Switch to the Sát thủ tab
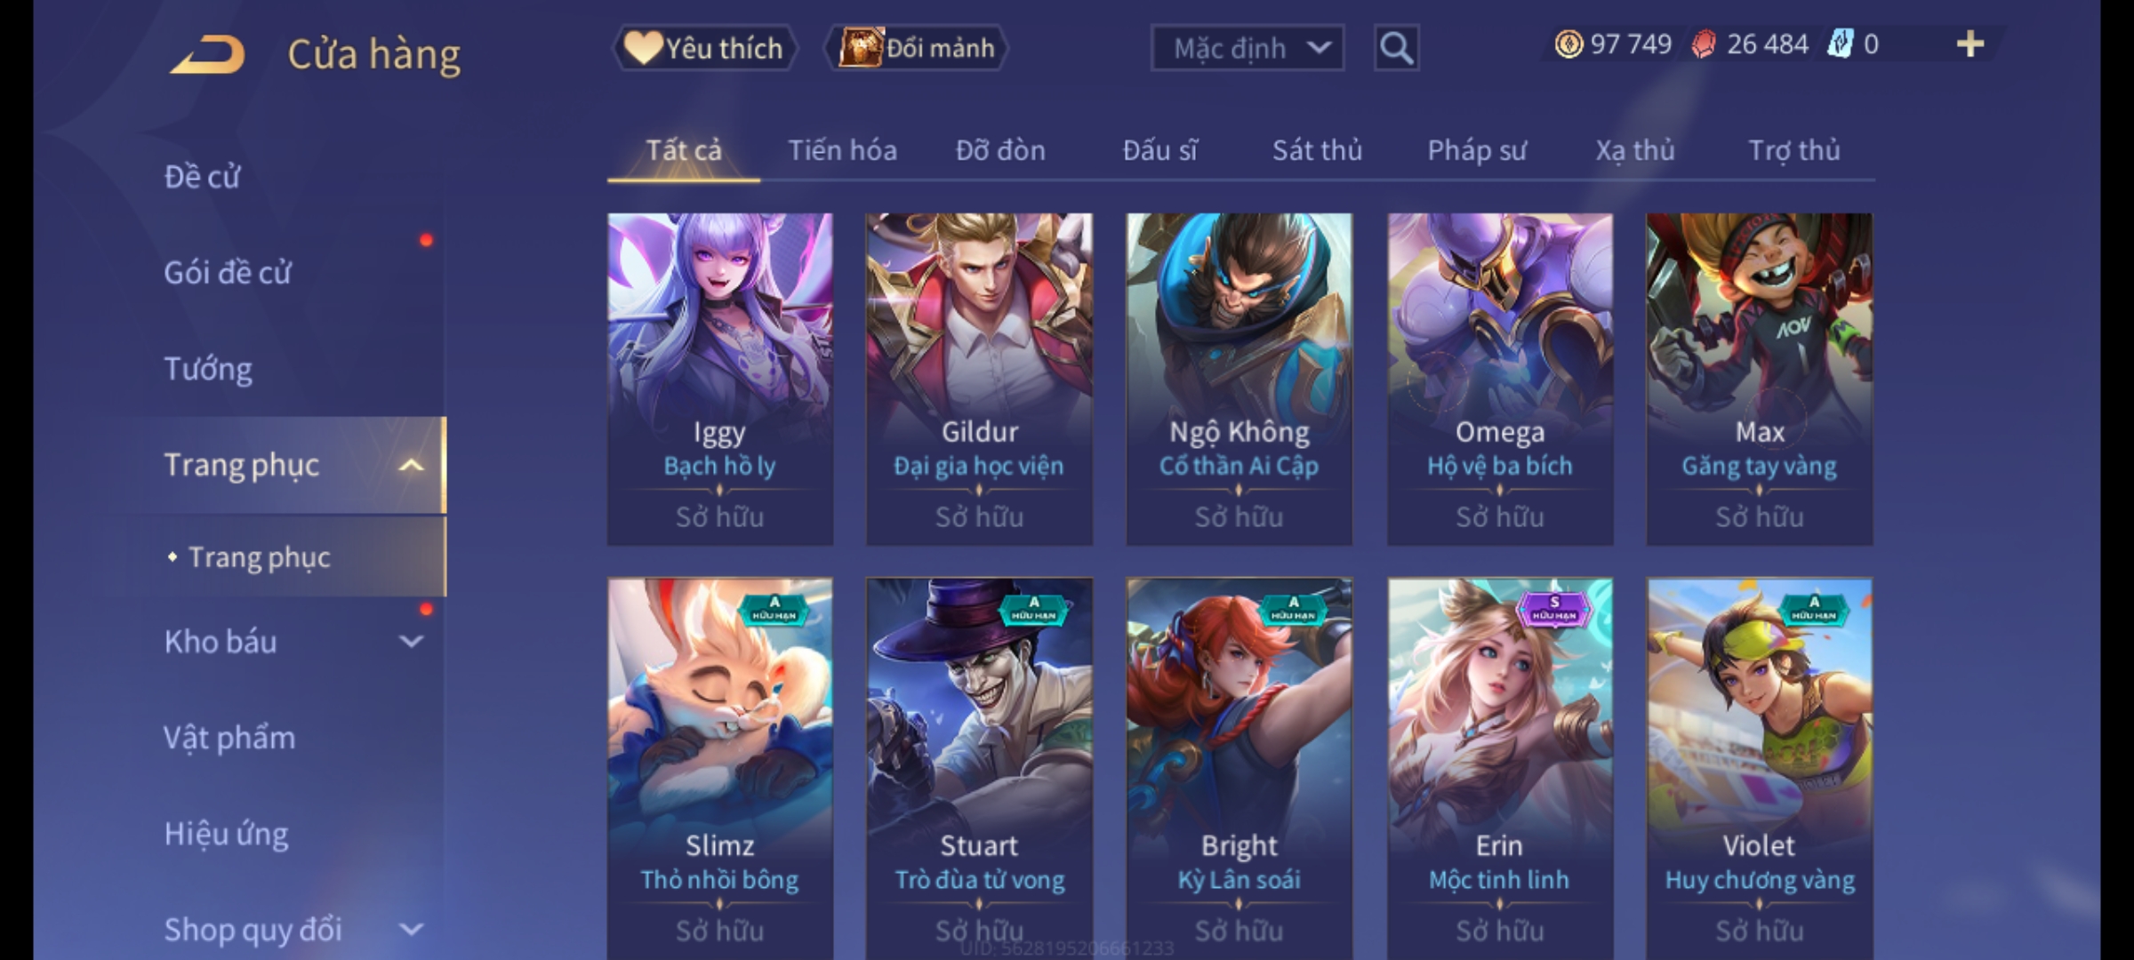Viewport: 2134px width, 960px height. 1317,150
